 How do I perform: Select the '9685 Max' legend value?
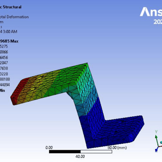pyautogui.click(x=9, y=41)
